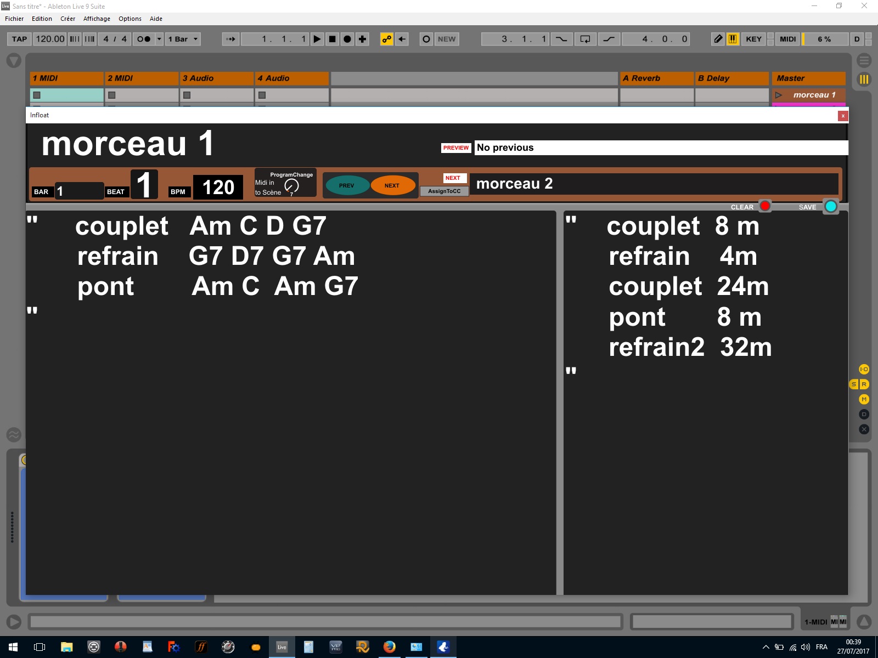Image resolution: width=878 pixels, height=658 pixels.
Task: Click the tempo field showing 120.00
Action: (50, 39)
